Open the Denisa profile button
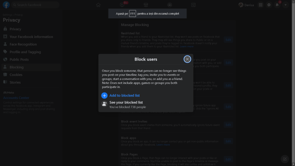 pyautogui.click(x=246, y=5)
